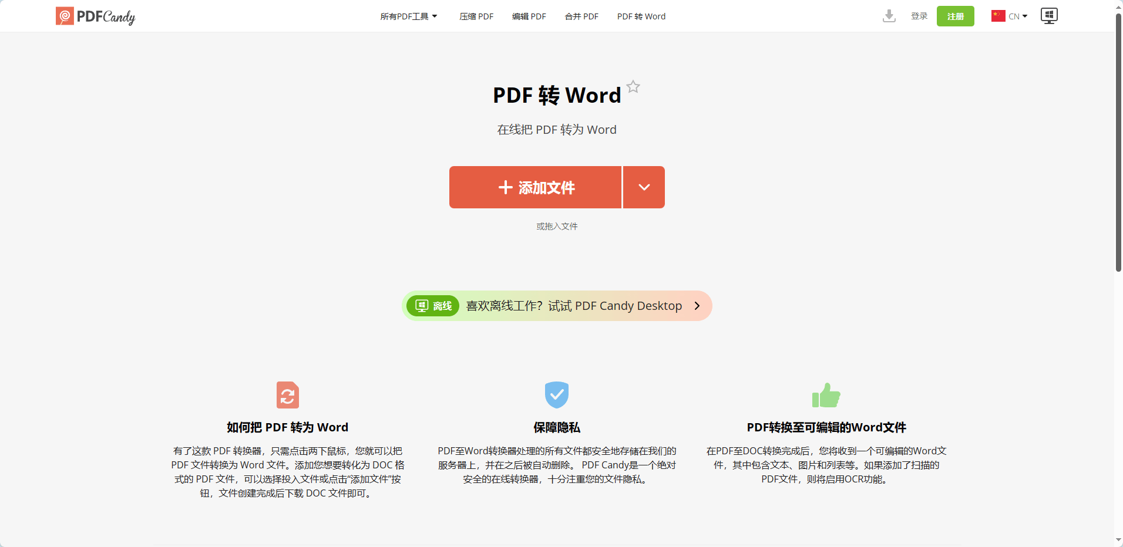Image resolution: width=1123 pixels, height=547 pixels.
Task: Open the 合并 PDF page
Action: point(581,16)
